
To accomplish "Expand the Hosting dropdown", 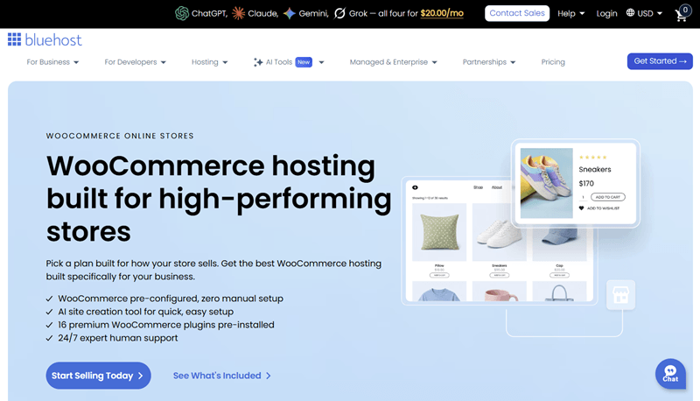I will click(x=209, y=62).
